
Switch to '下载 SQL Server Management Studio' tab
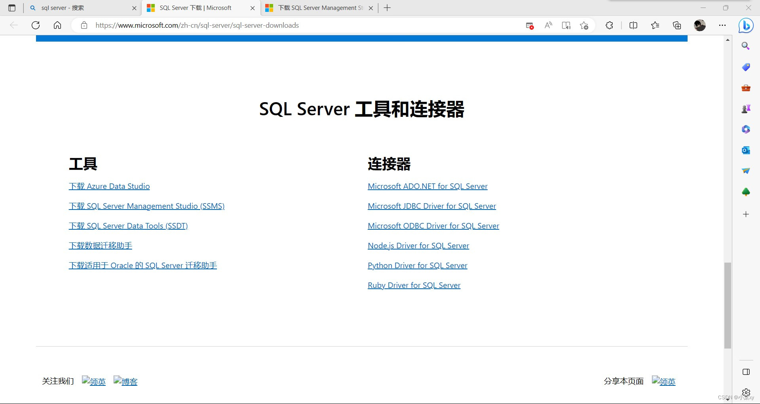[x=320, y=8]
